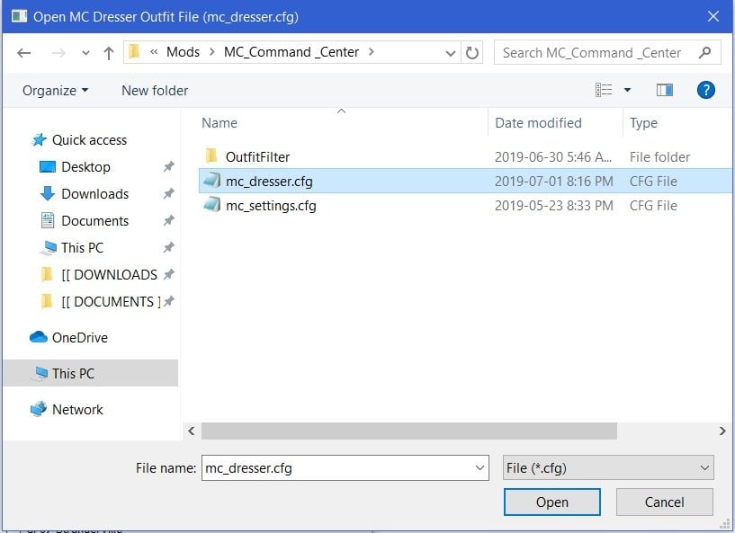Screen dimensions: 735x533
Task: Click the Cancel button
Action: coord(664,502)
